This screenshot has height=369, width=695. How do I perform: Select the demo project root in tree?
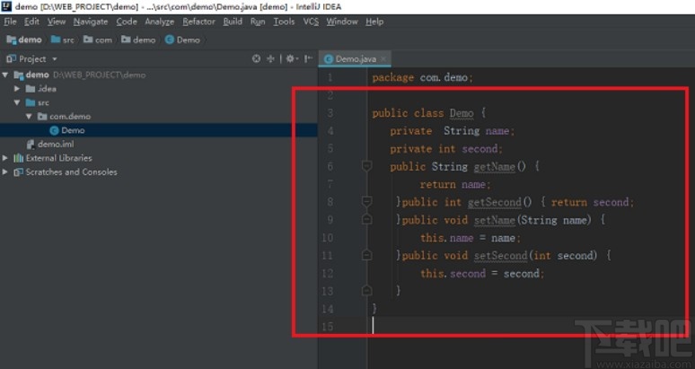click(x=37, y=75)
